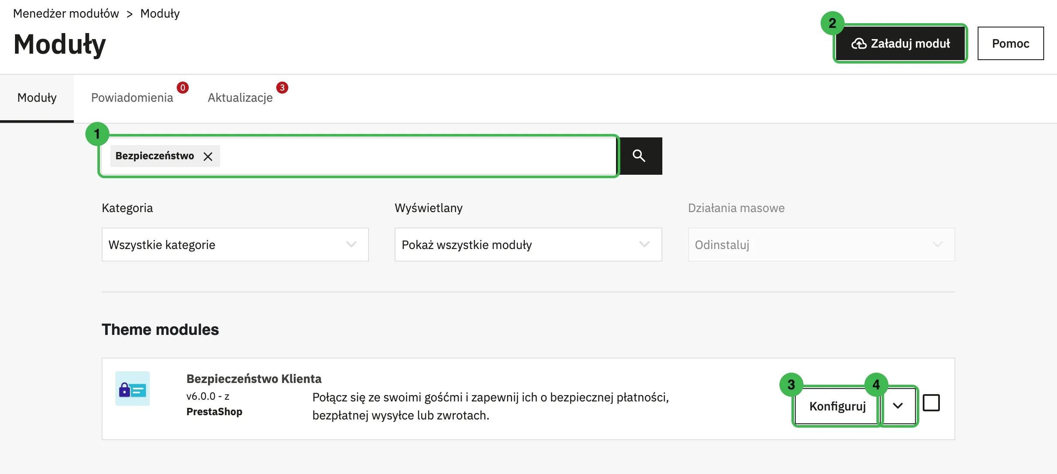Open the Odinstaluj bulk actions dropdown
1057x474 pixels.
tap(821, 245)
